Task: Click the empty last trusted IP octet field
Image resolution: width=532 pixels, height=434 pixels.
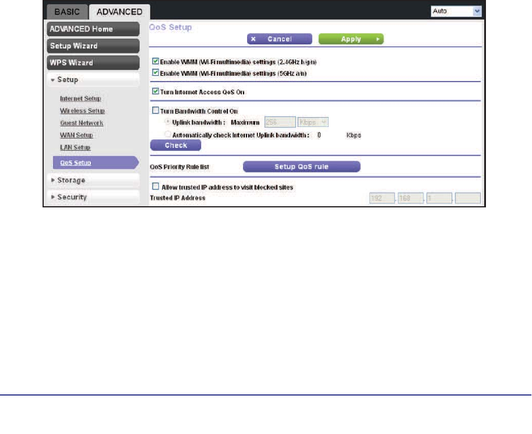Action: coord(468,198)
